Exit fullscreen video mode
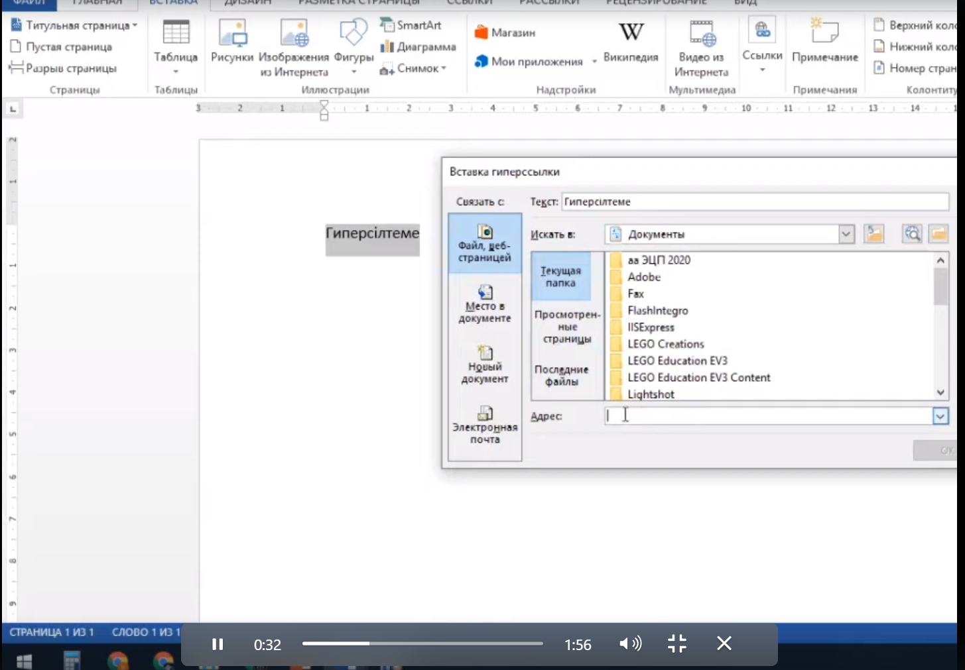The image size is (965, 670). (677, 644)
